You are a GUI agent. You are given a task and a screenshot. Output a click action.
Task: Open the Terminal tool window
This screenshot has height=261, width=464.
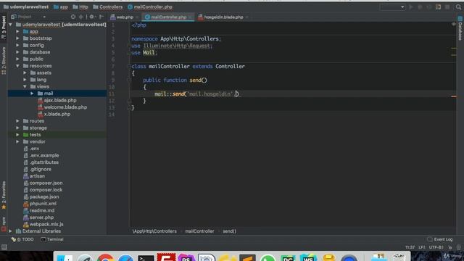(x=52, y=239)
